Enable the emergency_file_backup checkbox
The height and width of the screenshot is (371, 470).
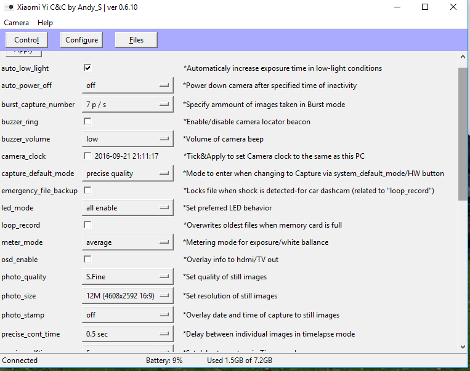pyautogui.click(x=87, y=191)
